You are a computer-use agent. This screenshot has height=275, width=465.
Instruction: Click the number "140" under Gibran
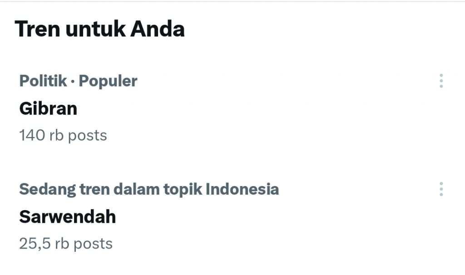(31, 135)
